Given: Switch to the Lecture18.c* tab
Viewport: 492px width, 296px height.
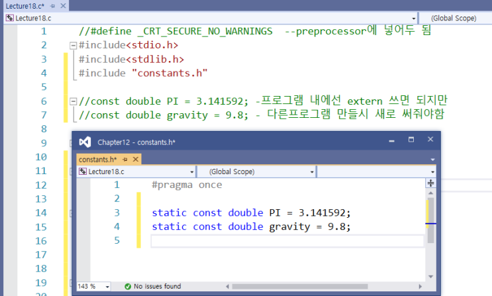Looking at the screenshot, I should (x=20, y=5).
